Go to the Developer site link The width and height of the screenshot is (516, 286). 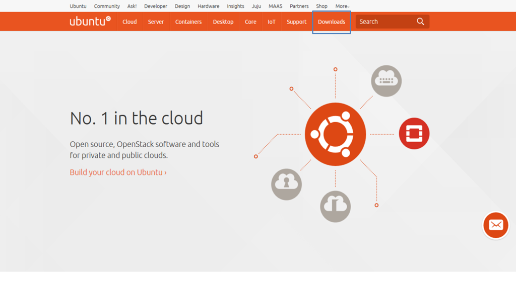(156, 6)
